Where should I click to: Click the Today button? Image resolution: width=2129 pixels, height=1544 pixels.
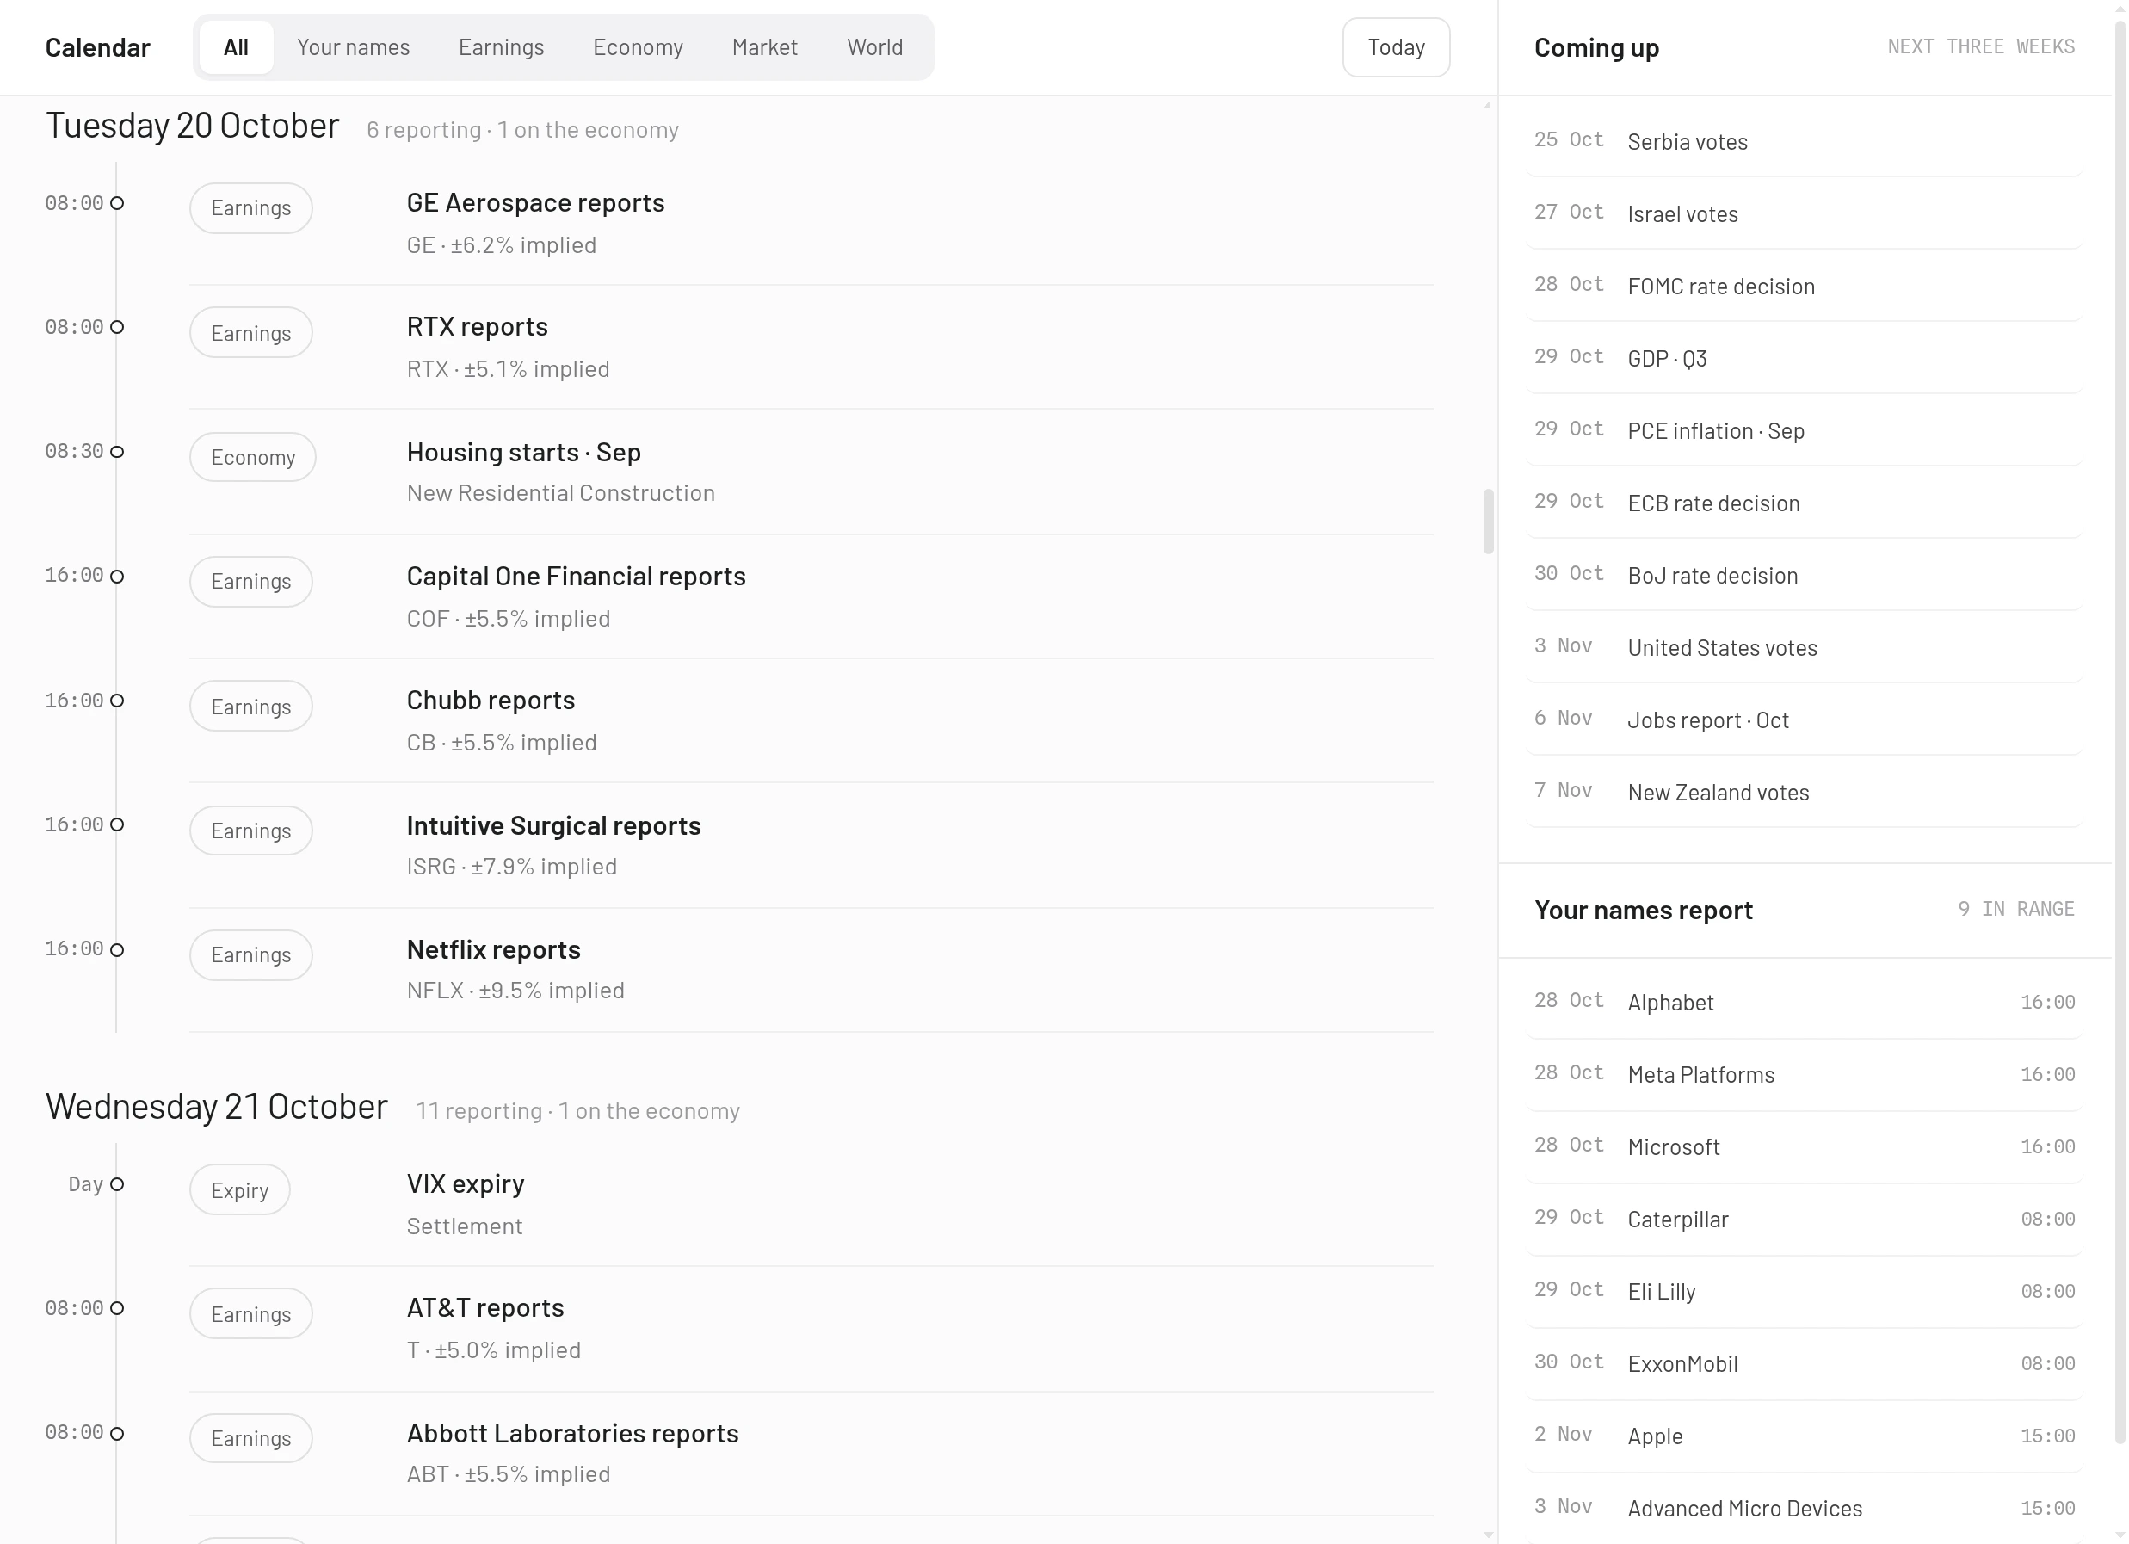1396,47
